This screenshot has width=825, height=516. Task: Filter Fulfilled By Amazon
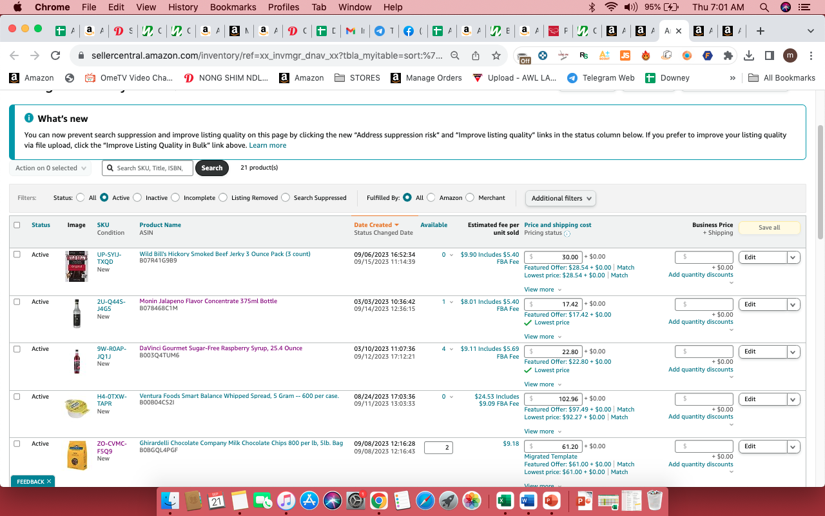(431, 198)
